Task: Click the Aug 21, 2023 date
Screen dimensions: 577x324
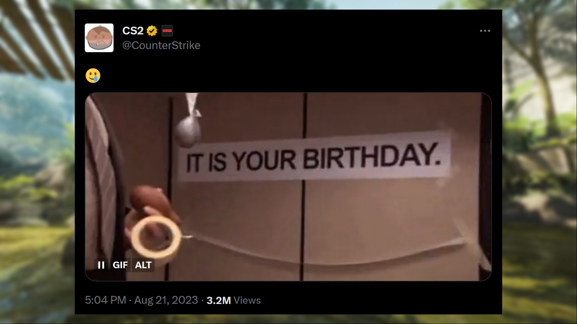Action: tap(166, 300)
